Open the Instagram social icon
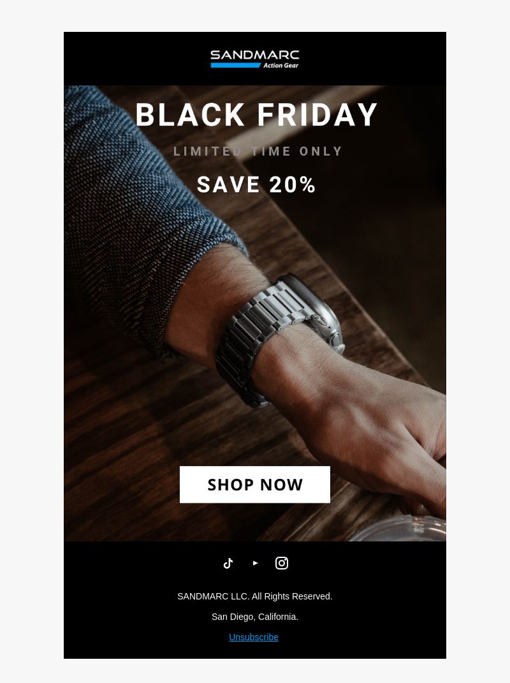This screenshot has height=683, width=510. click(282, 563)
